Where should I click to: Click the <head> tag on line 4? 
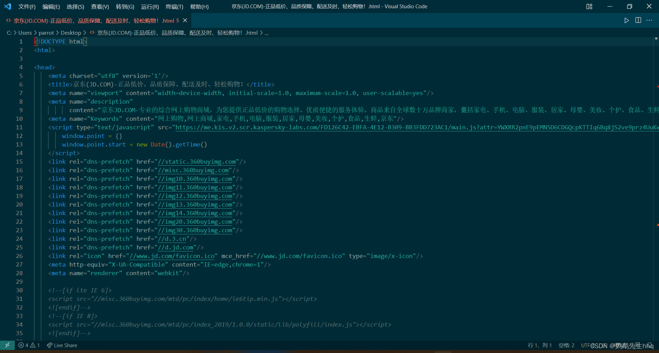point(45,67)
